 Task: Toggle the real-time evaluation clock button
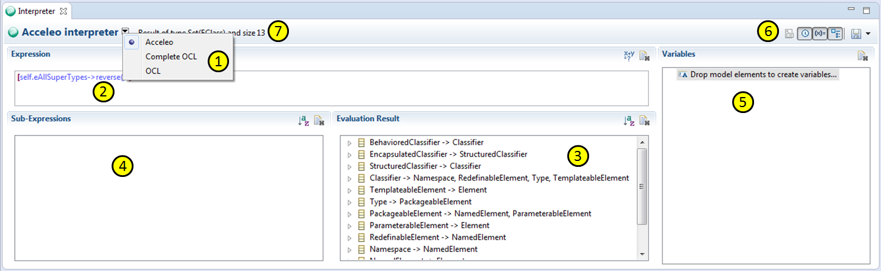pyautogui.click(x=805, y=34)
